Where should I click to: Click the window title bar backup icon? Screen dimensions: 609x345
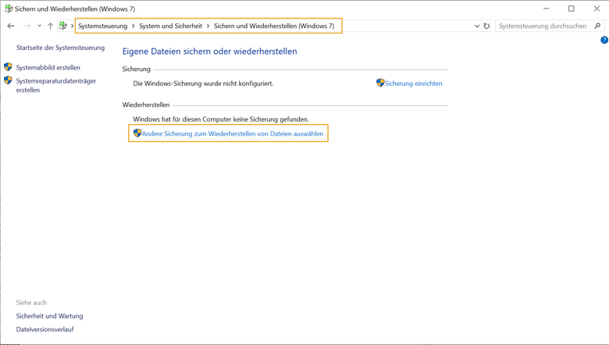(x=8, y=9)
